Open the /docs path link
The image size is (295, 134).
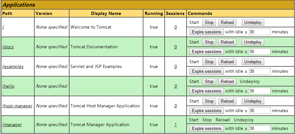point(8,47)
